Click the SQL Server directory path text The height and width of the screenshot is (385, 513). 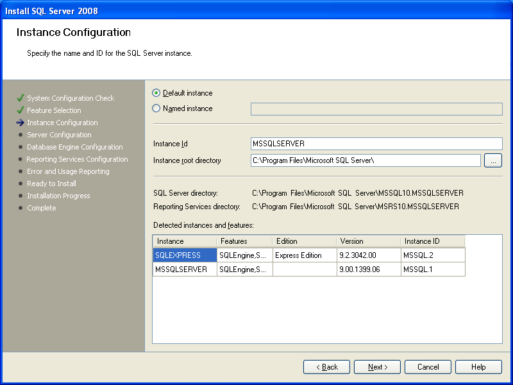358,193
